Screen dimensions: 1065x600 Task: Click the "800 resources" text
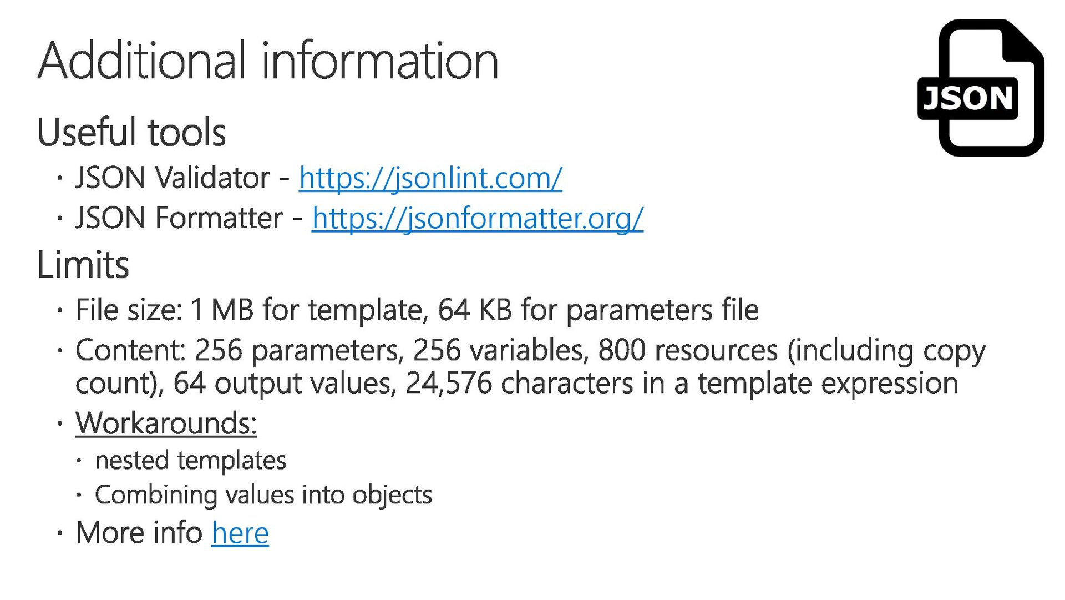[688, 350]
